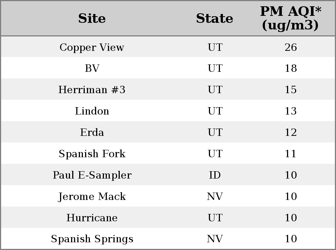Click the AQI value 13
The image size is (336, 250).
[291, 111]
